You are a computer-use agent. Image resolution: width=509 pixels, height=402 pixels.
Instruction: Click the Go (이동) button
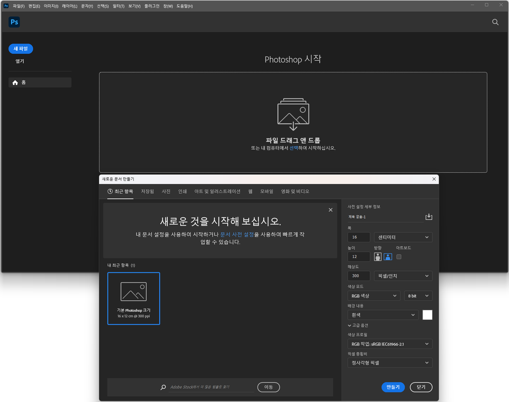pos(268,387)
